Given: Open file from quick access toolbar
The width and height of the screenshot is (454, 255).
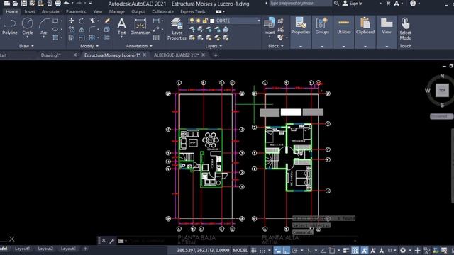Looking at the screenshot, I should [x=16, y=4].
